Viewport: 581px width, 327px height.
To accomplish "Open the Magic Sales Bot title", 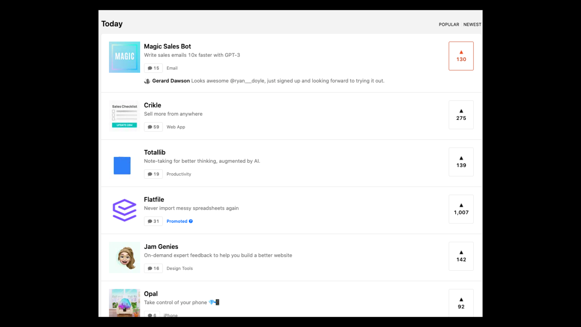I will point(167,47).
